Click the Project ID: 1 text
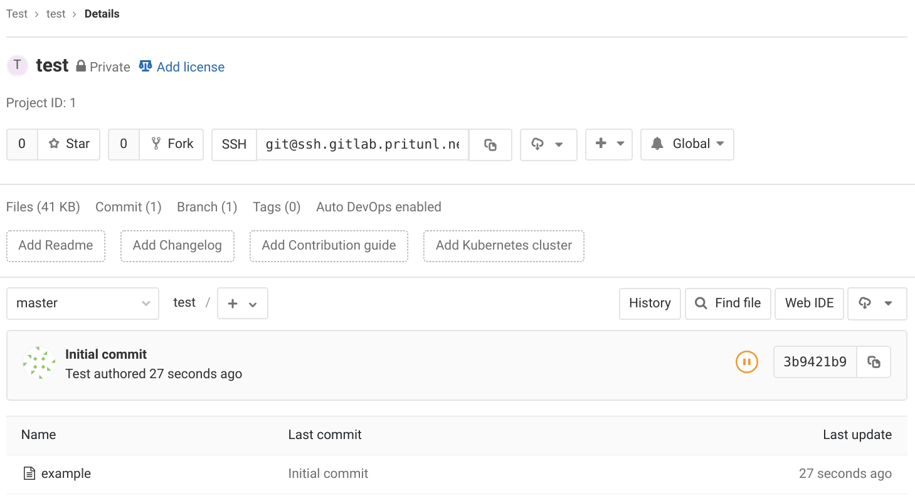 pos(41,103)
